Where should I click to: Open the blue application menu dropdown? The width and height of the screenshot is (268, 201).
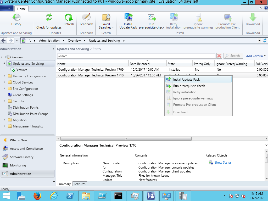click(x=7, y=8)
